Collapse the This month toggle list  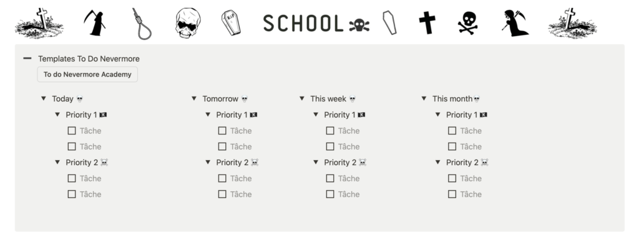[424, 98]
